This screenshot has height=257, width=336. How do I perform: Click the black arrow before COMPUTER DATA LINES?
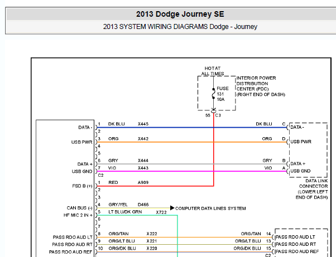(x=172, y=208)
